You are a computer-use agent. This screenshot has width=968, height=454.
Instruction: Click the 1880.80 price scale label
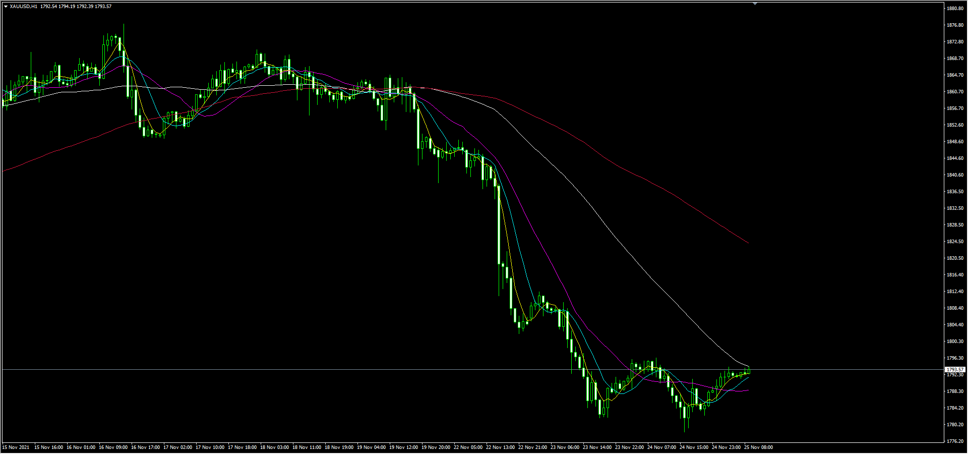pyautogui.click(x=955, y=9)
